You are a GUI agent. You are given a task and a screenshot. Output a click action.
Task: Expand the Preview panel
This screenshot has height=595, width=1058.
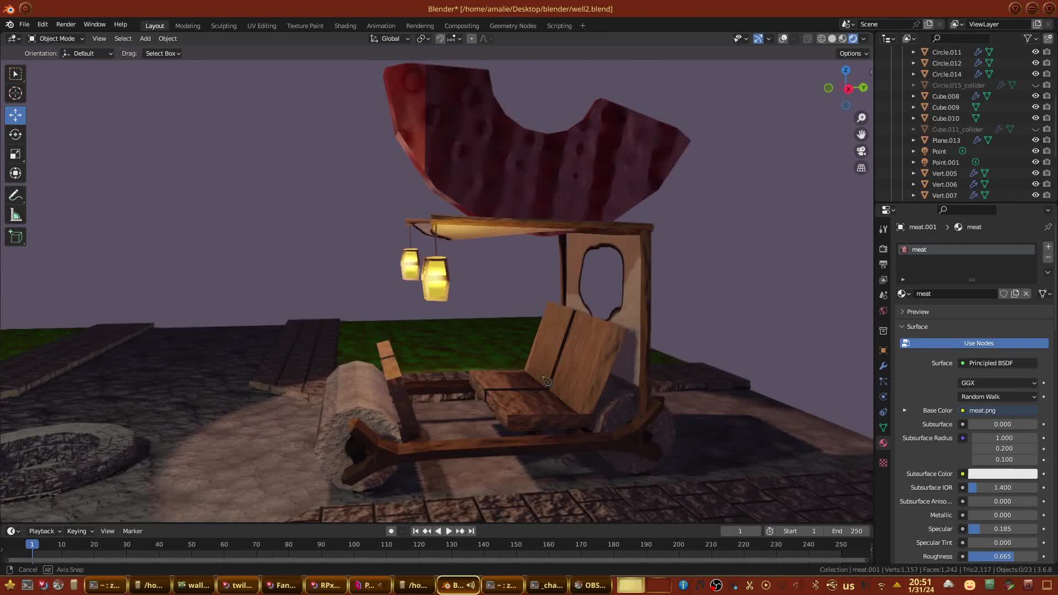click(917, 312)
